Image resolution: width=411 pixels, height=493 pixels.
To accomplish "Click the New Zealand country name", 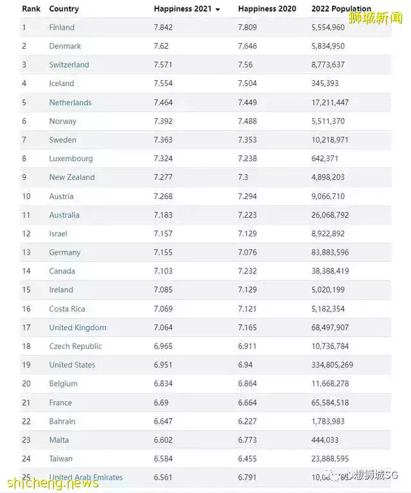I will tap(71, 177).
